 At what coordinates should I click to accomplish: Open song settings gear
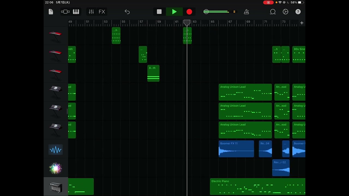click(285, 12)
